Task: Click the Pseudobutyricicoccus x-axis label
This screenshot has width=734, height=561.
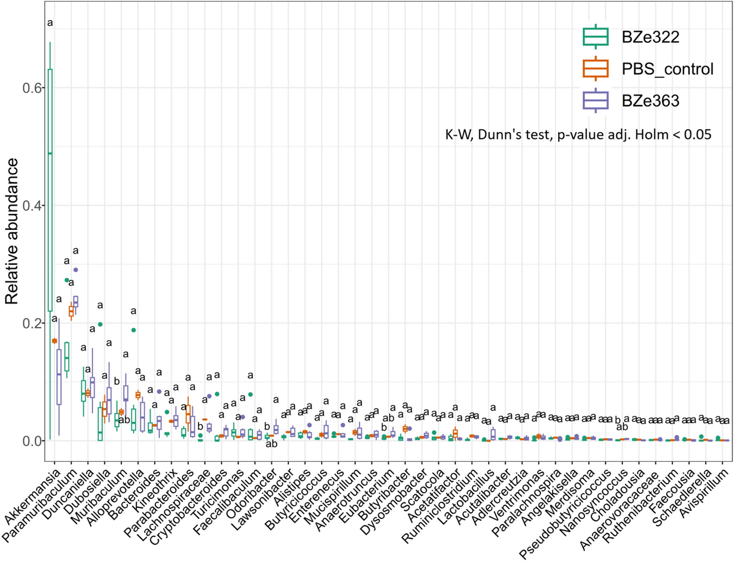Action: pos(565,513)
